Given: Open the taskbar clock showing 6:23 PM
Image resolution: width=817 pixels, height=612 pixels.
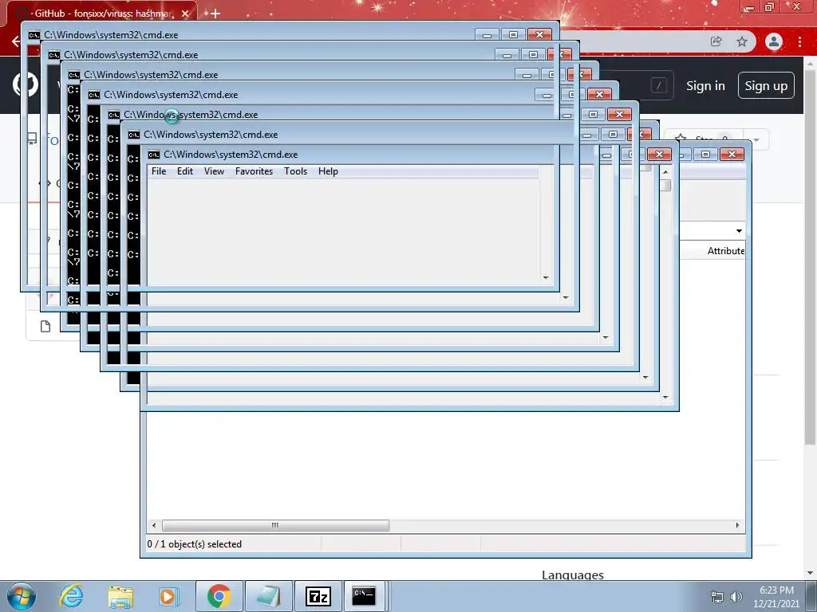Looking at the screenshot, I should point(776,597).
